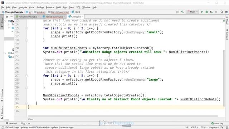The image size is (229, 129).
Task: Click the UTF-8 encoding indicator
Action: (x=204, y=128)
